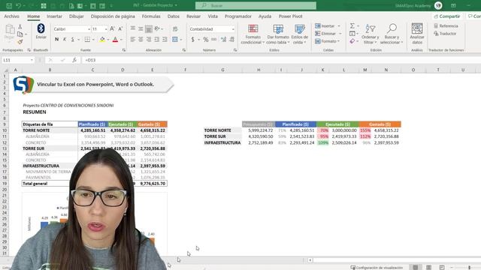Switch to the Power Pivot tab
Image resolution: width=481 pixels, height=270 pixels.
pyautogui.click(x=290, y=16)
